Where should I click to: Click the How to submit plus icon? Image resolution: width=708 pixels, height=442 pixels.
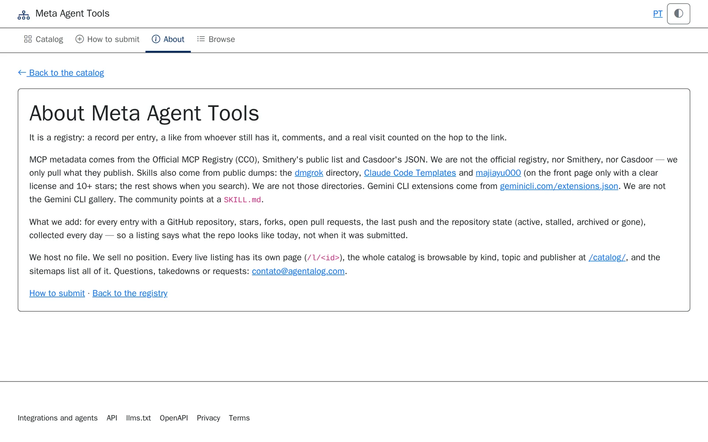point(80,39)
